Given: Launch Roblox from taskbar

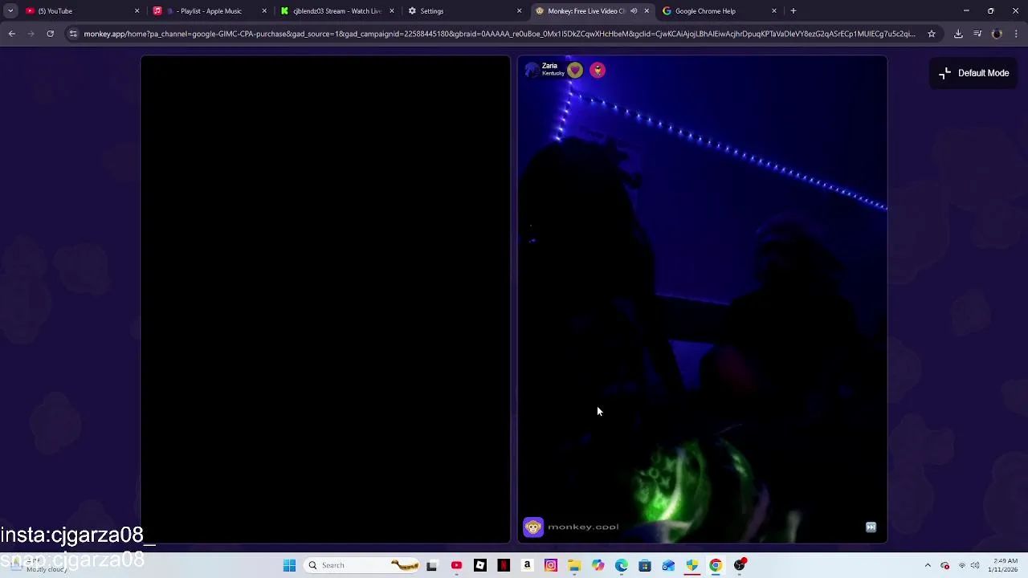Looking at the screenshot, I should pos(479,565).
